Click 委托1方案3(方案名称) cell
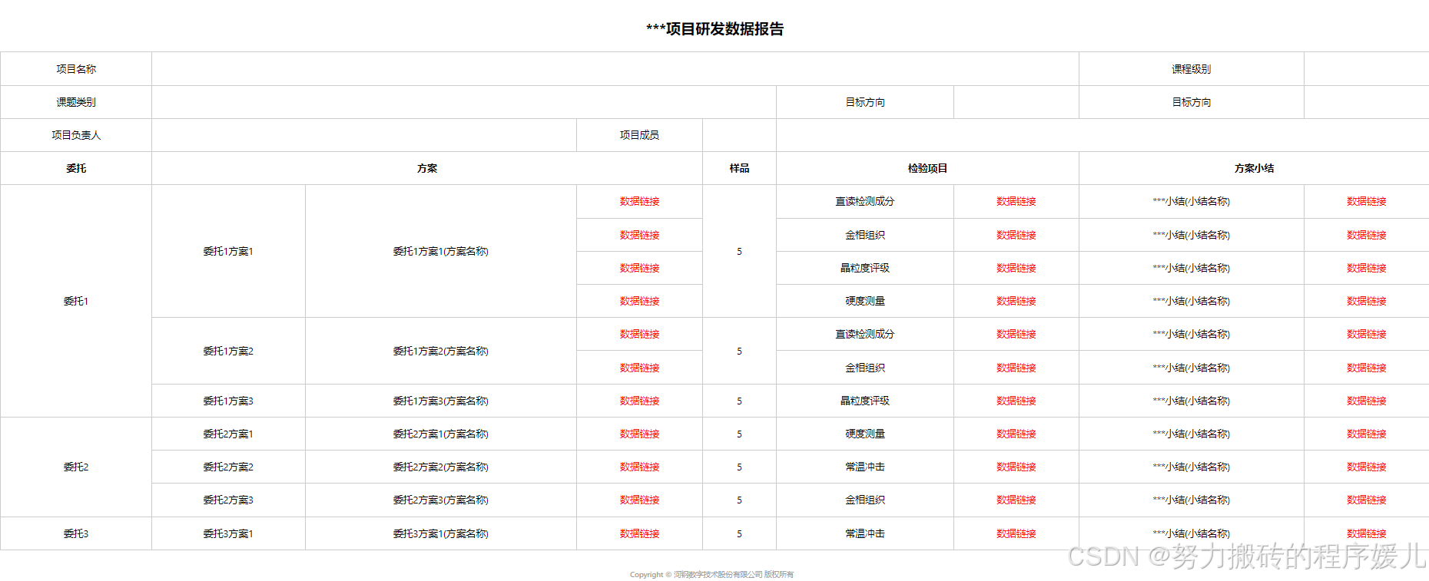 [440, 401]
